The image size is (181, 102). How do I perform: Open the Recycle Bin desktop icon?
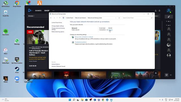pos(6,13)
